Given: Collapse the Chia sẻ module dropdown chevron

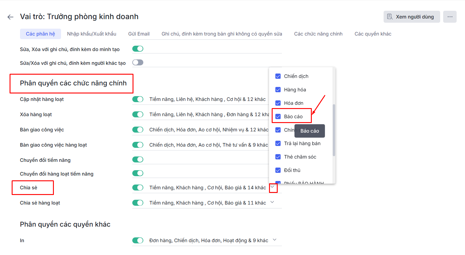Looking at the screenshot, I should (273, 187).
